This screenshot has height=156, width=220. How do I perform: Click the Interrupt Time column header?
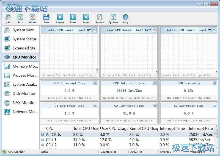172,128
